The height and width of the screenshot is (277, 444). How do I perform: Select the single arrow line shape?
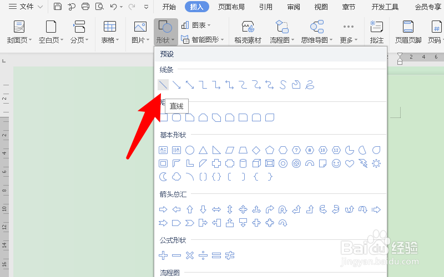pyautogui.click(x=176, y=85)
